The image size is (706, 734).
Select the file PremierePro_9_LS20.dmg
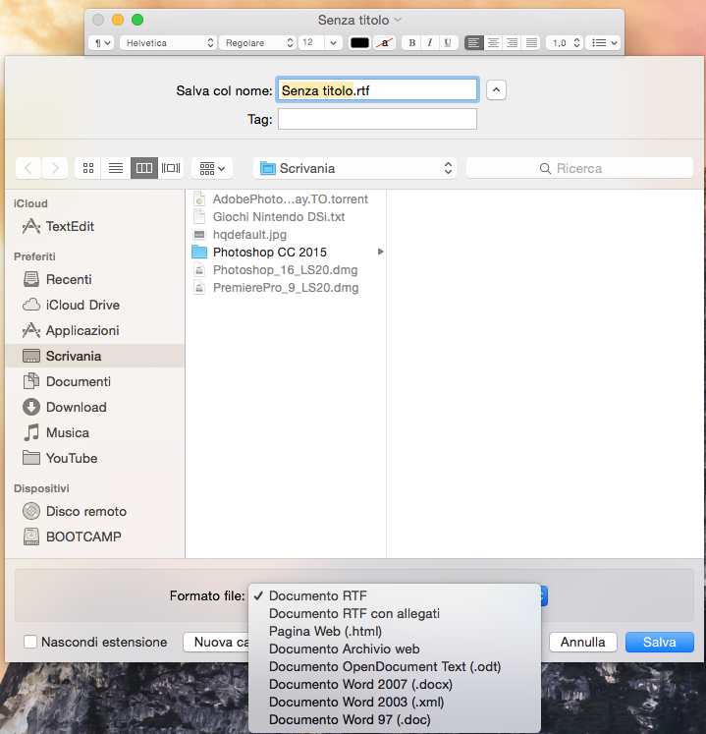pos(286,288)
